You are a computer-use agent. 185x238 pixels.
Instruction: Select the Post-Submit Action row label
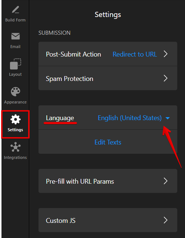click(x=73, y=54)
